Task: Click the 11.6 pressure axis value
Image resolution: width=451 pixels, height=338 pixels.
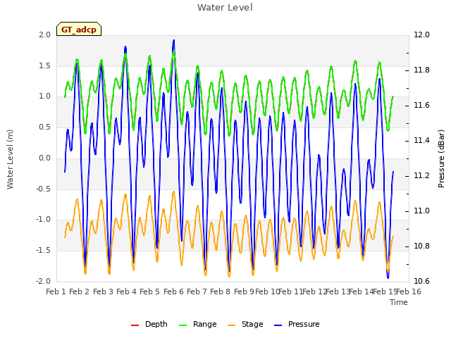Action: [421, 106]
